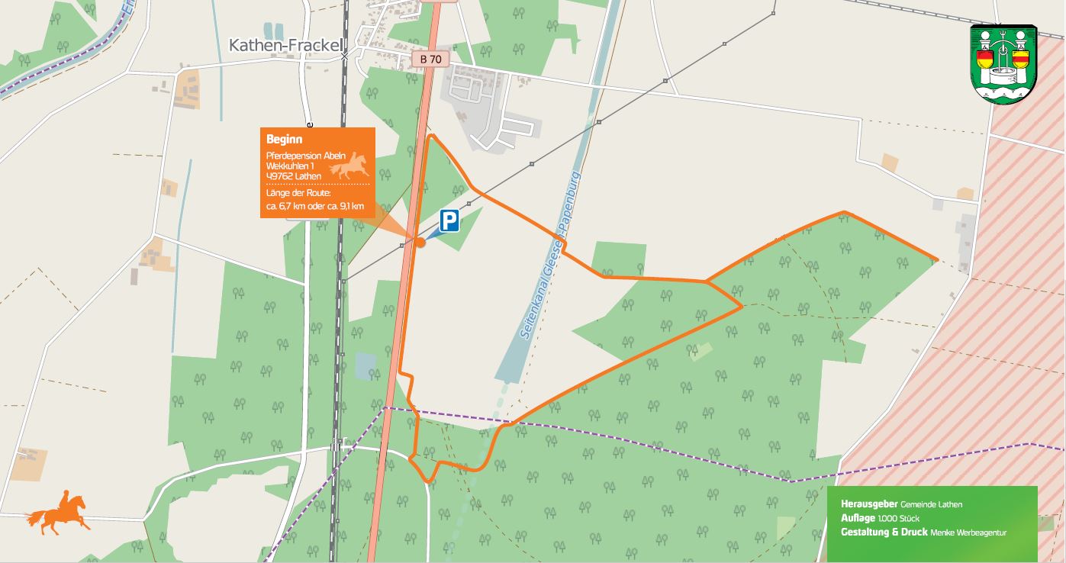Screen dimensions: 1066x563
Task: Click the Länge der Route distance text
Action: pyautogui.click(x=314, y=199)
